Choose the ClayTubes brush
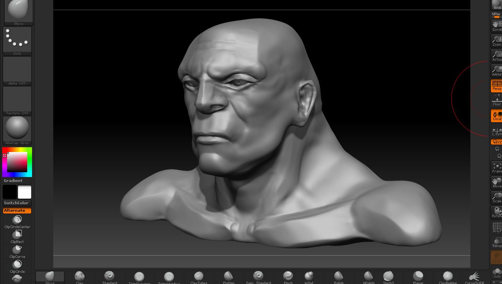 click(x=199, y=278)
